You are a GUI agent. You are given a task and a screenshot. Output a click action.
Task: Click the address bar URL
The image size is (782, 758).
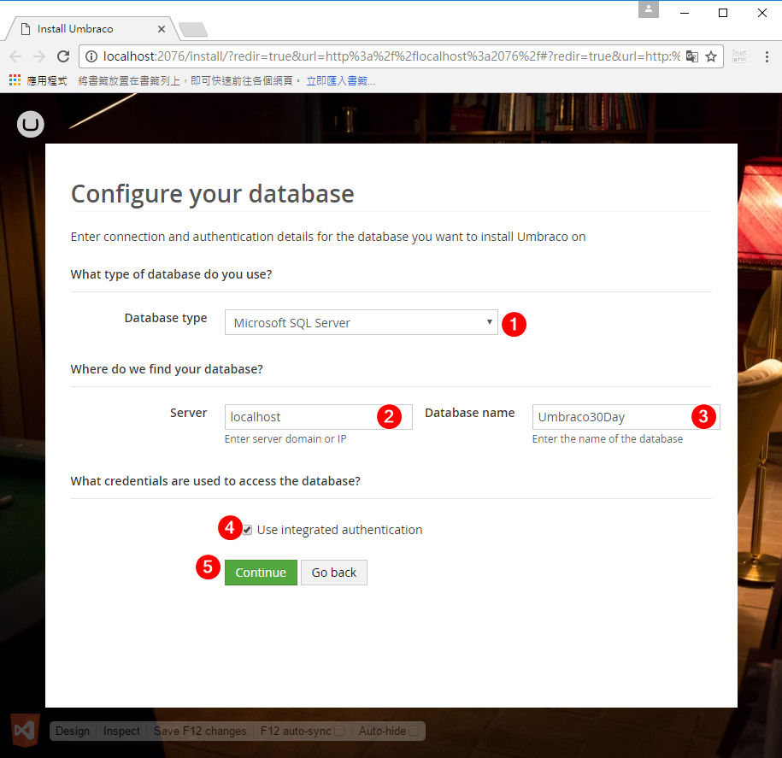click(x=391, y=56)
